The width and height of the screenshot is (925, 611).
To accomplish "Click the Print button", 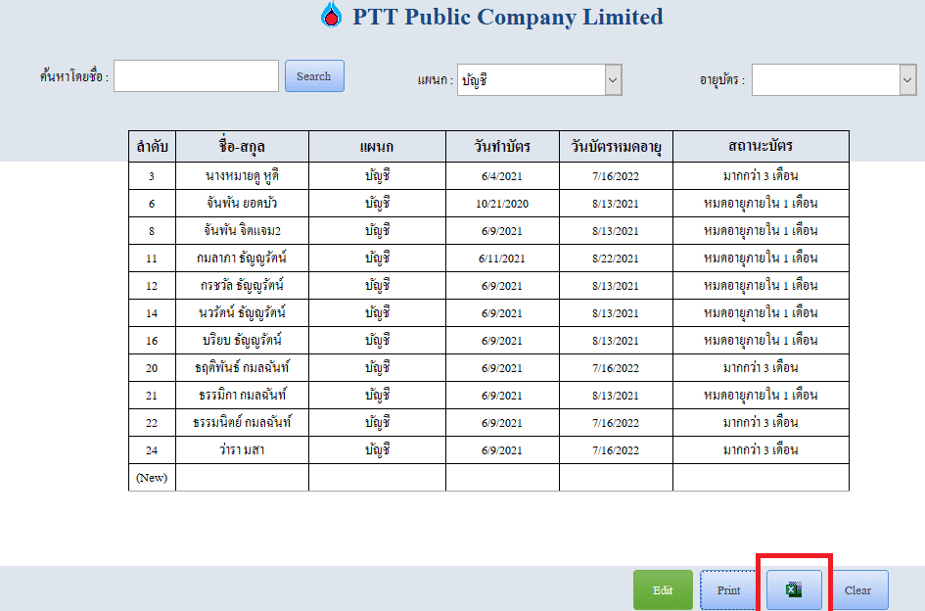I will click(x=728, y=589).
